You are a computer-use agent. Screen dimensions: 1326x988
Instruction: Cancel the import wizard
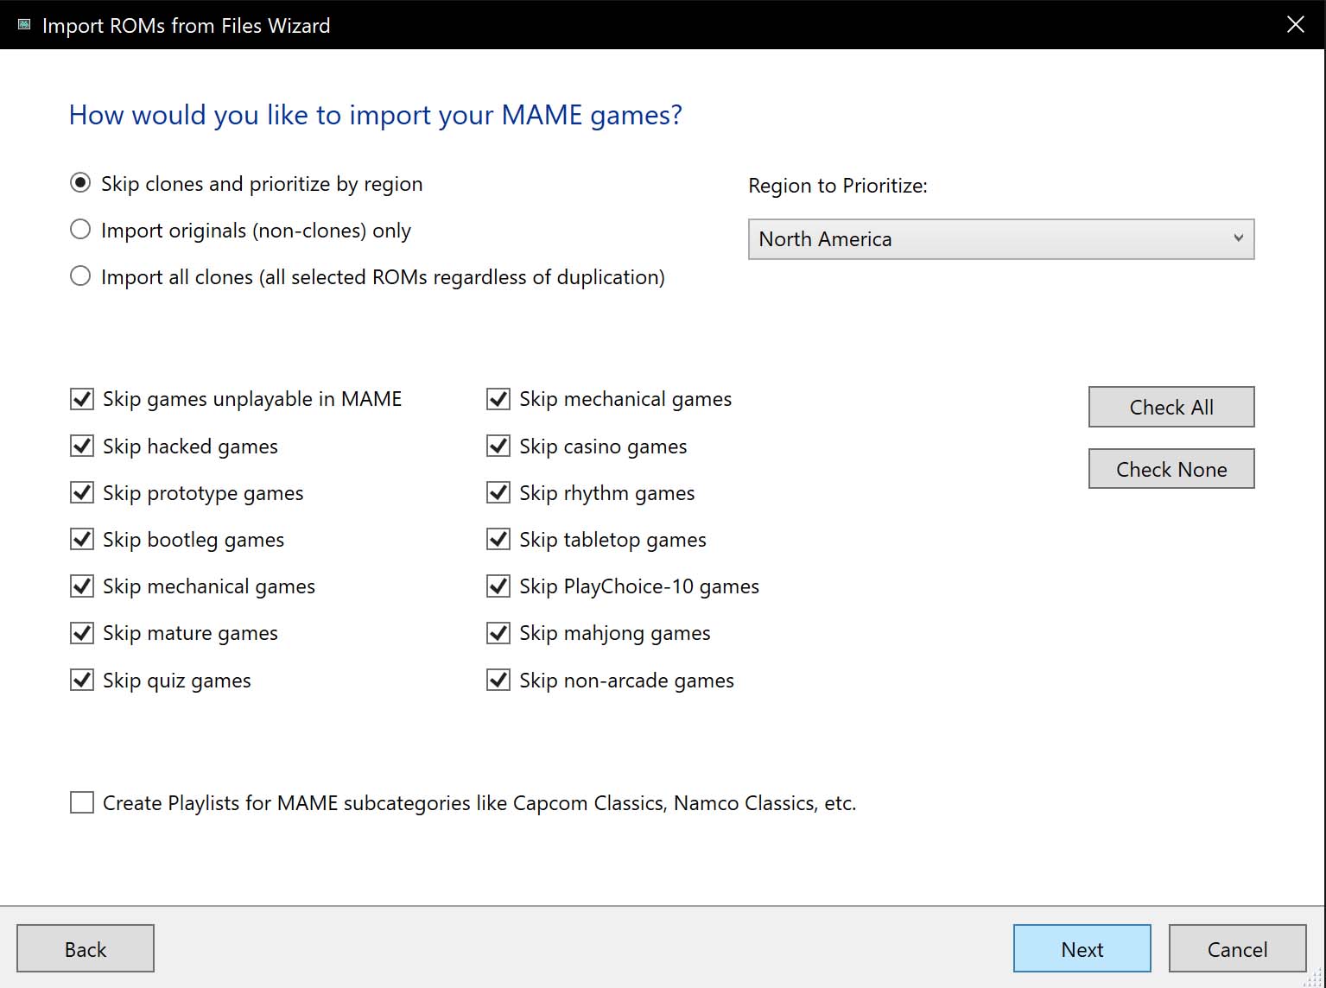click(x=1238, y=948)
